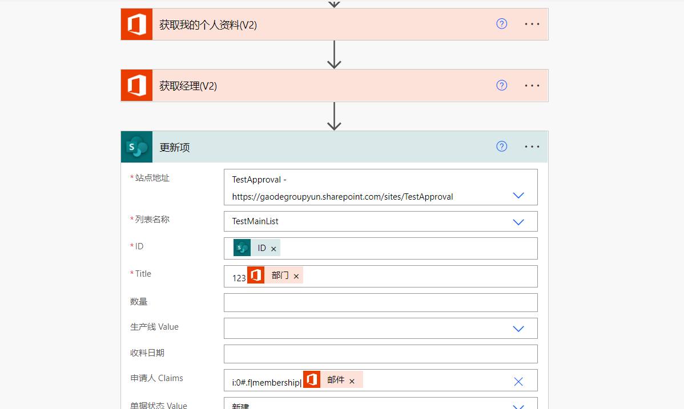Remove the 部门 token from Title
The image size is (684, 409).
pos(296,276)
